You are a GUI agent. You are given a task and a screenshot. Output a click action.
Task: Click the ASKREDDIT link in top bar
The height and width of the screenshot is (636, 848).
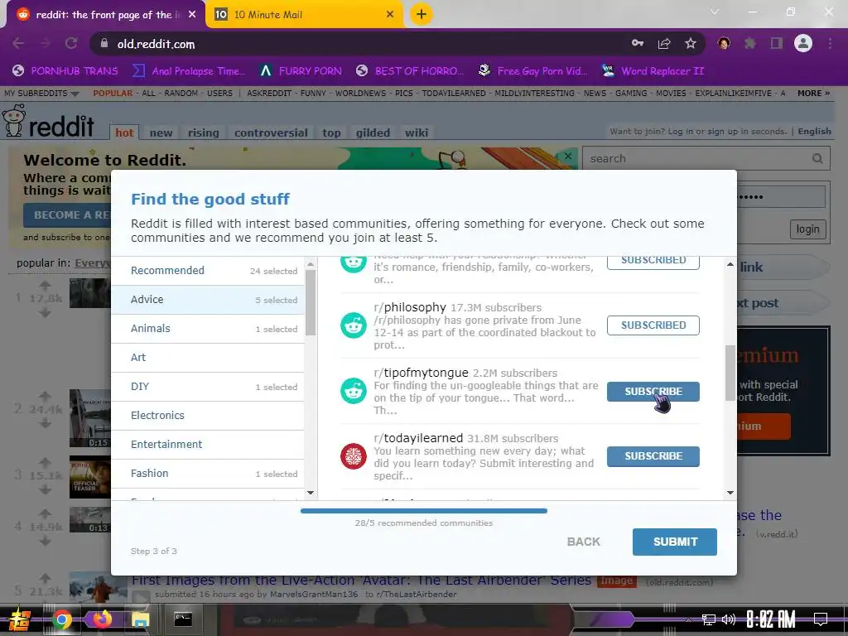pyautogui.click(x=269, y=93)
